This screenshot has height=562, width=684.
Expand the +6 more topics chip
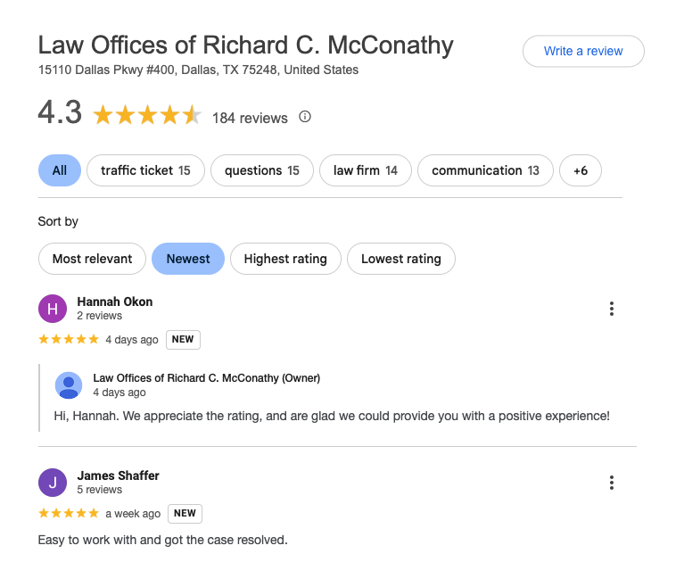pos(580,170)
